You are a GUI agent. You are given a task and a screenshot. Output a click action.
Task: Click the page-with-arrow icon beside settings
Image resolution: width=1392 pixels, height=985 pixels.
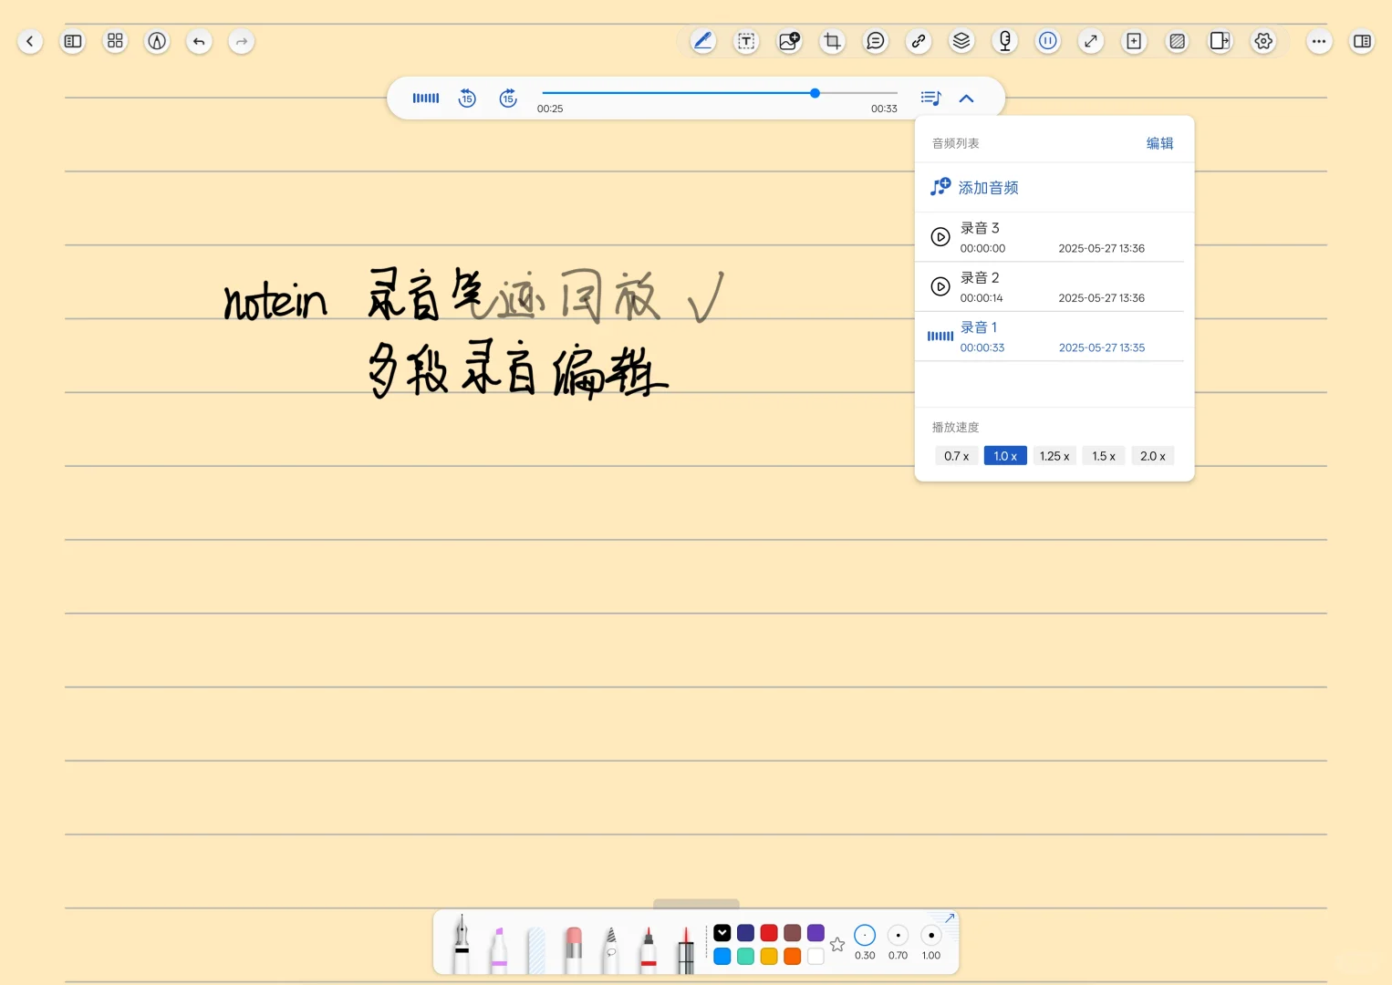[x=1221, y=41]
